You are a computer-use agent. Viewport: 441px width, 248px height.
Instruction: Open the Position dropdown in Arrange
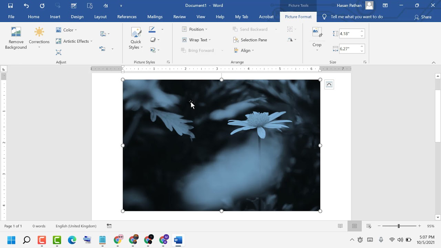[194, 29]
